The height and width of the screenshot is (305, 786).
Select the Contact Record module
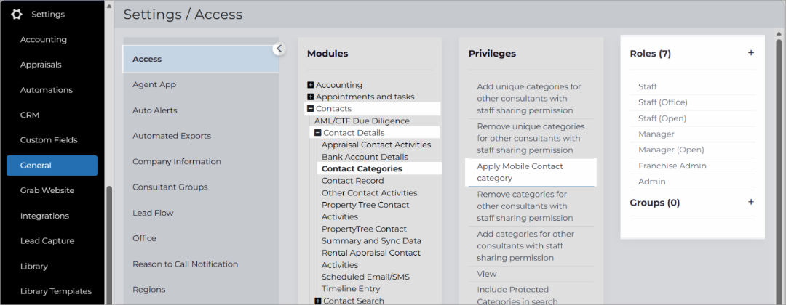coord(353,181)
